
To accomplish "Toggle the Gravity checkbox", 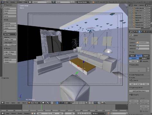I will click(132, 80).
